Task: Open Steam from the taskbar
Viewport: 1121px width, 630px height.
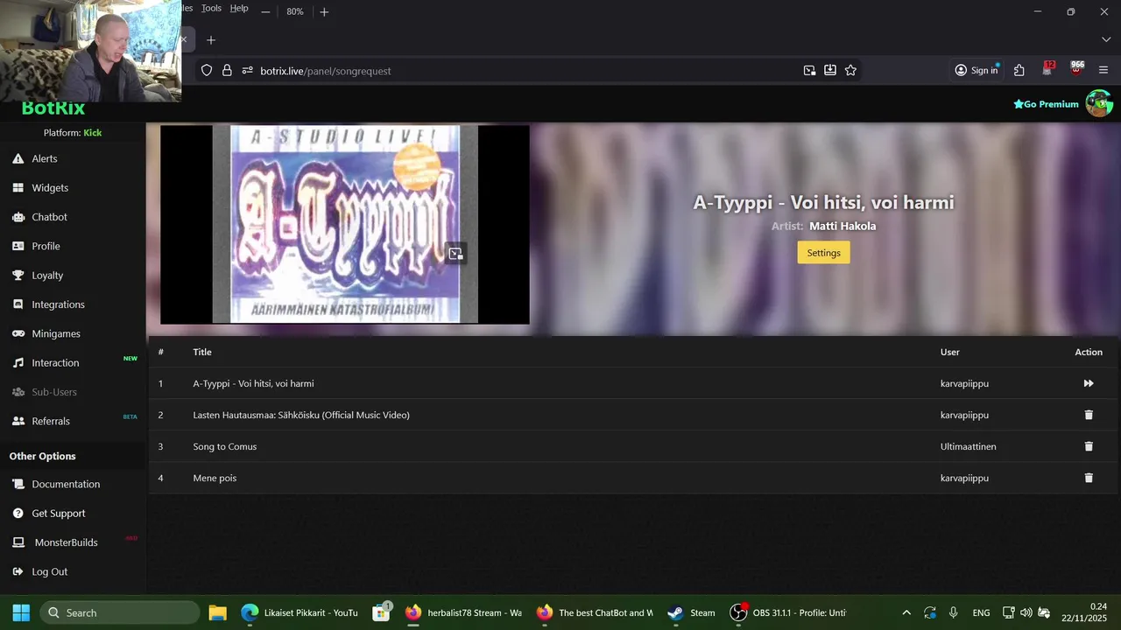Action: tap(691, 612)
